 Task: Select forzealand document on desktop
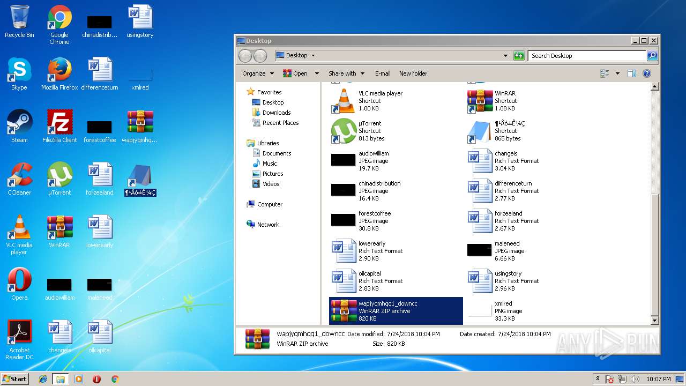coord(100,180)
